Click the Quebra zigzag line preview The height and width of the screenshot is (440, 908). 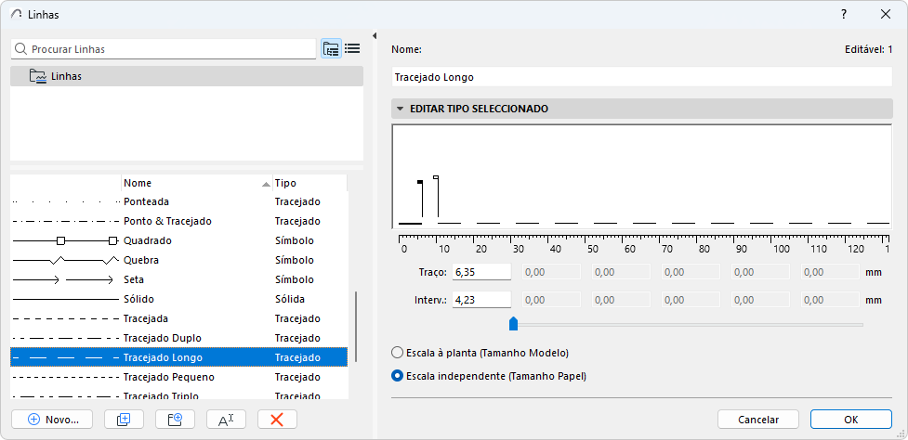point(65,260)
